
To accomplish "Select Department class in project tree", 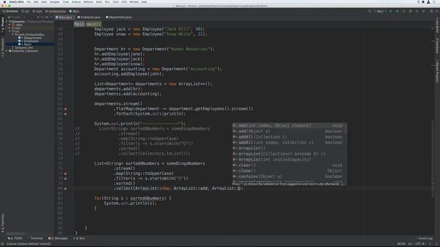I will click(32, 38).
